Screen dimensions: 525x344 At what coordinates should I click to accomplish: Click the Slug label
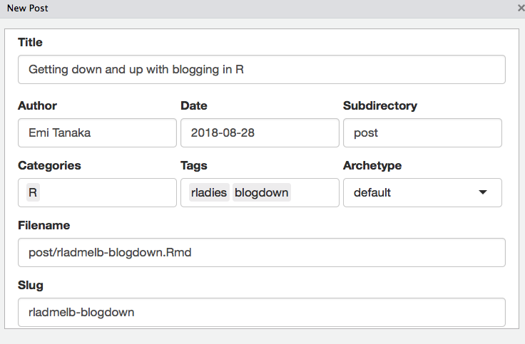(x=31, y=285)
